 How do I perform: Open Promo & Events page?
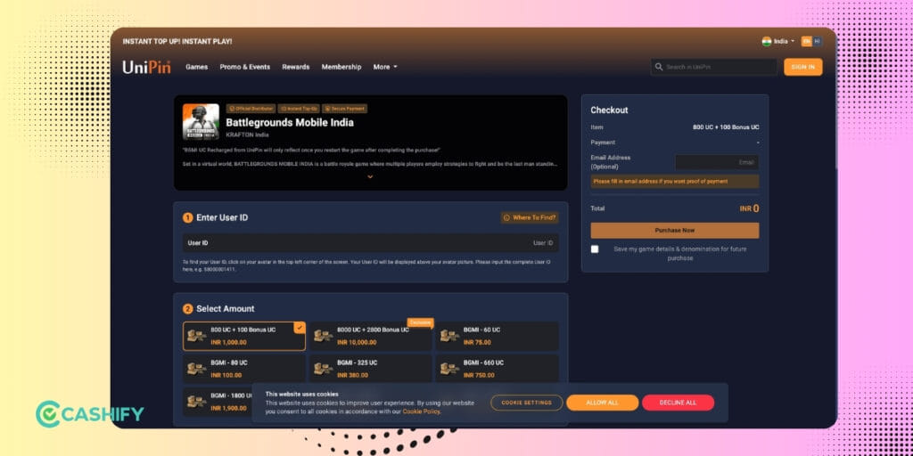click(x=244, y=67)
